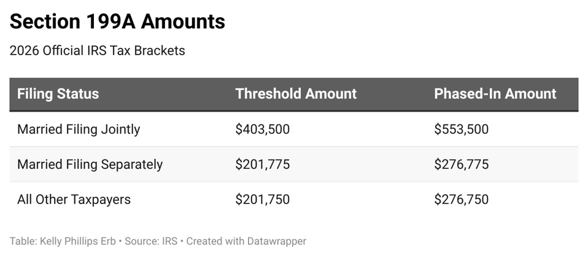
Task: Click the 'All Other Taxpayers' row label
Action: pyautogui.click(x=74, y=199)
